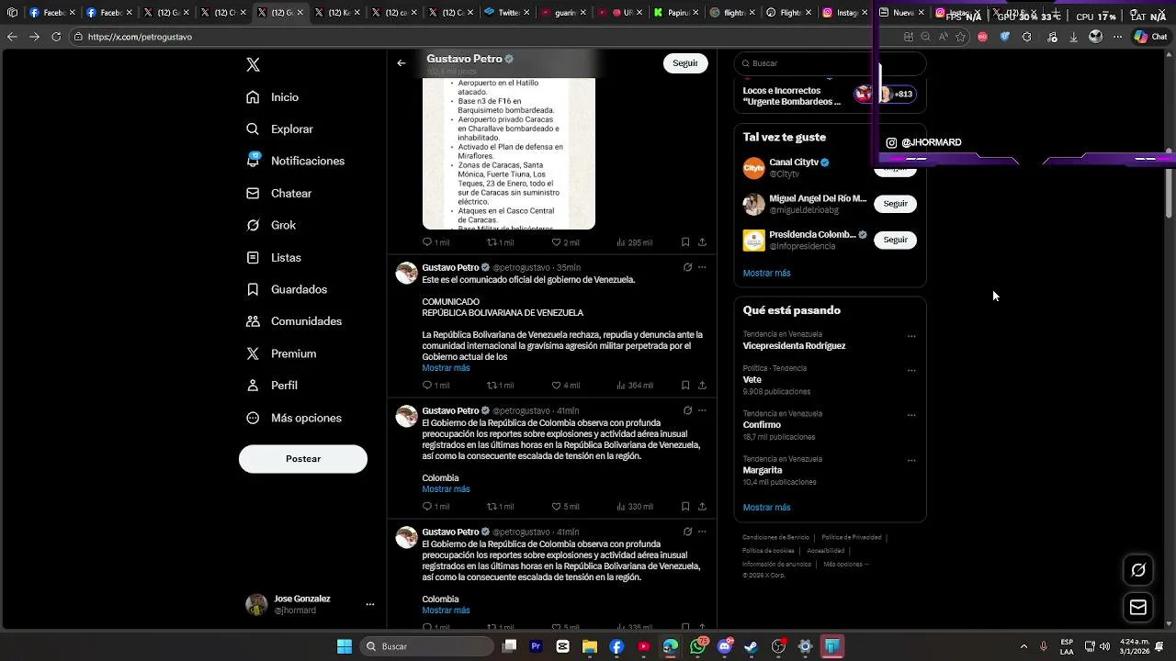Screen dimensions: 1176x661
Task: Open Windows Start menu
Action: (345, 646)
